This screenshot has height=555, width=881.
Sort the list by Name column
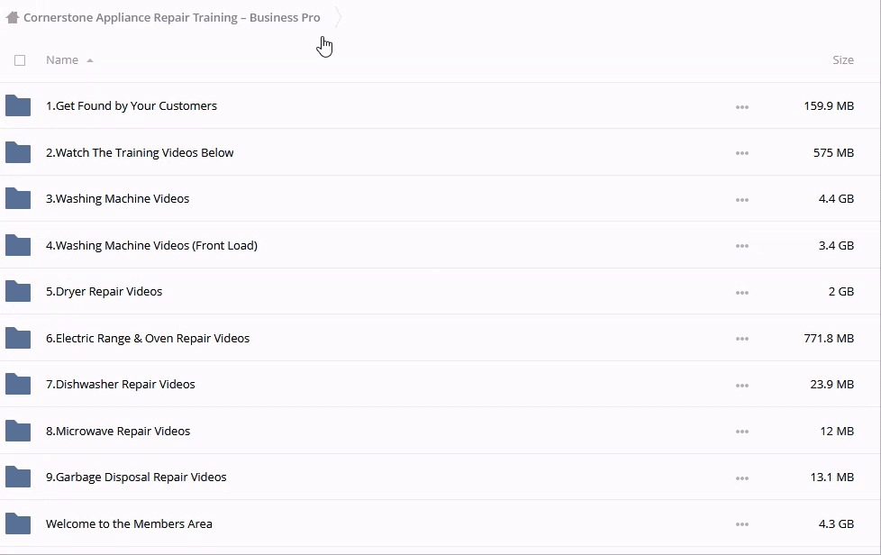click(x=62, y=60)
